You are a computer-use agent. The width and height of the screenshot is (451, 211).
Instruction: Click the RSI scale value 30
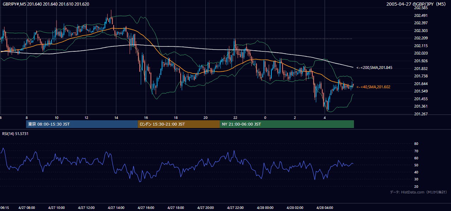coord(416,179)
